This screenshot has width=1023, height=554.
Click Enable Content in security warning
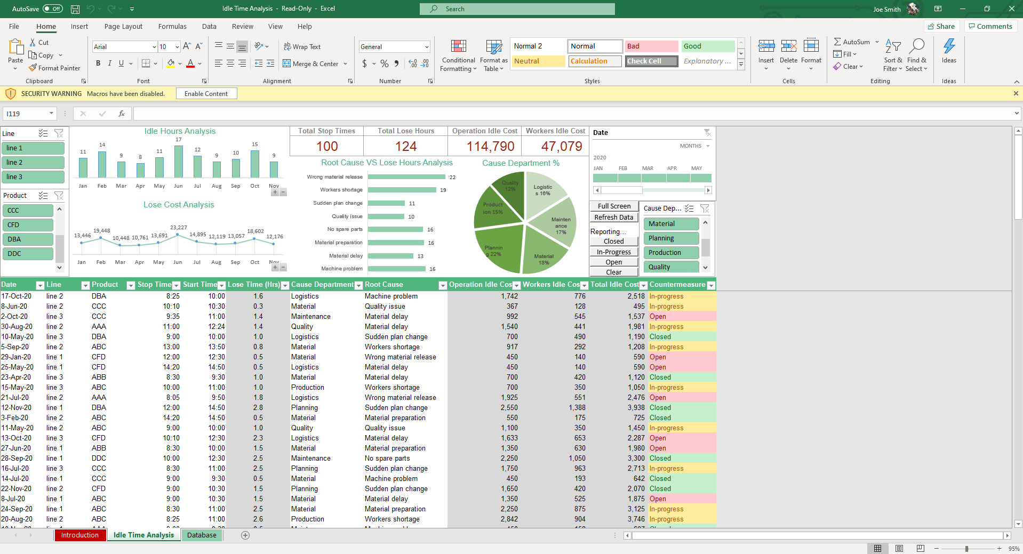point(206,94)
